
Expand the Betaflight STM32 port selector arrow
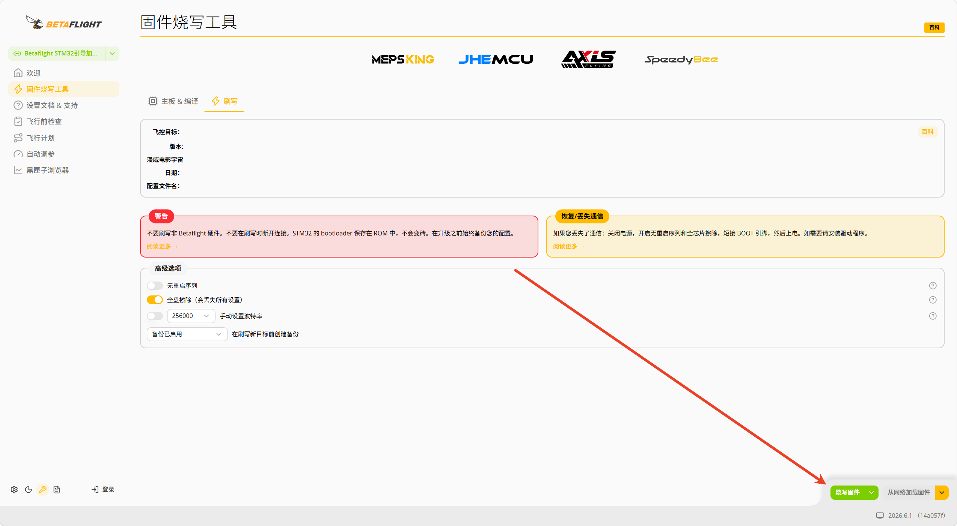tap(112, 54)
